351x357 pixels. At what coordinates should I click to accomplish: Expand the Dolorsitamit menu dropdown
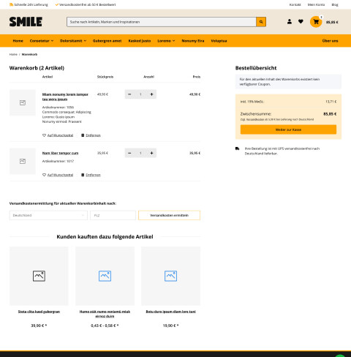(x=73, y=41)
